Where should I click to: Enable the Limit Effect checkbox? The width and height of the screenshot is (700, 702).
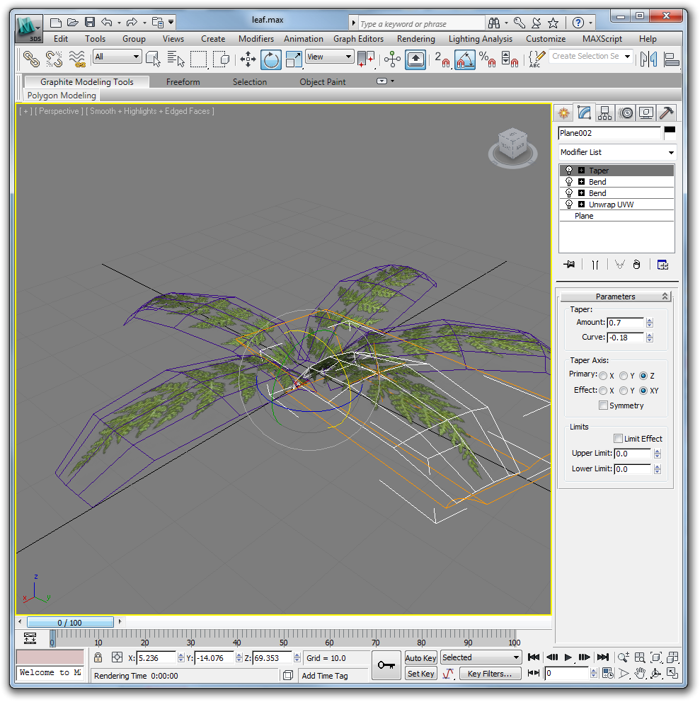pos(618,439)
